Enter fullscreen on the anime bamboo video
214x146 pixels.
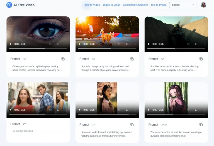tap(196, 110)
